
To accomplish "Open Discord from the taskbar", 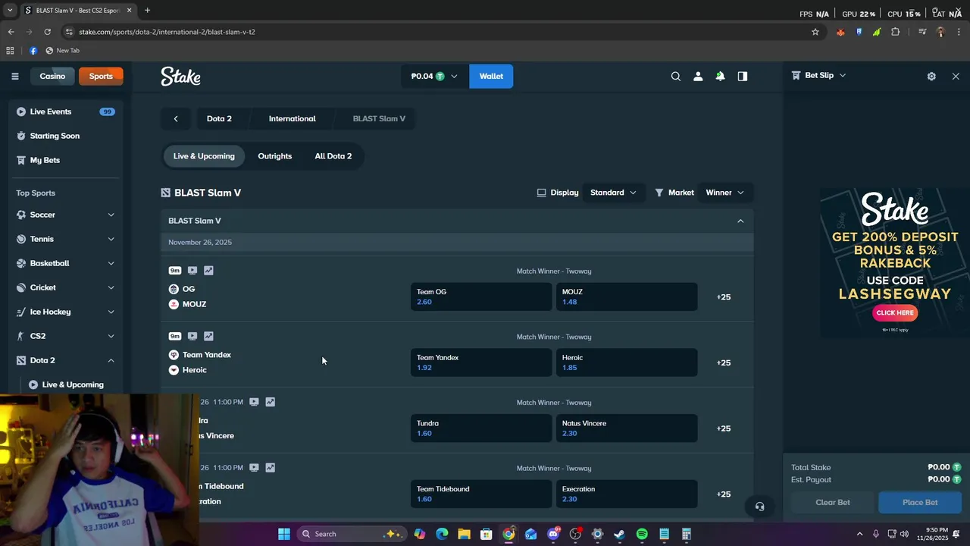I will pos(553,534).
